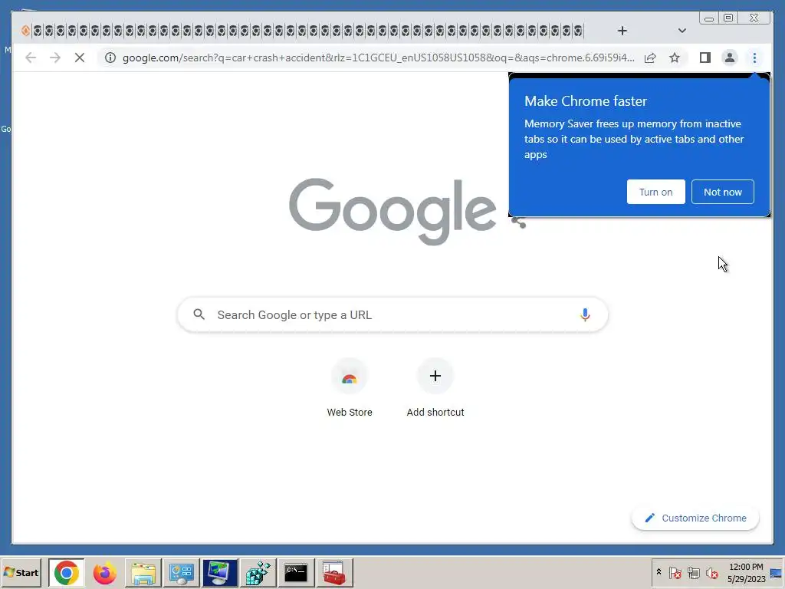785x589 pixels.
Task: View site information icon in address bar
Action: pos(110,58)
